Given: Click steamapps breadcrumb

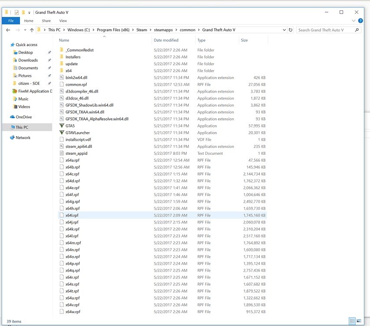Looking at the screenshot, I should [163, 30].
